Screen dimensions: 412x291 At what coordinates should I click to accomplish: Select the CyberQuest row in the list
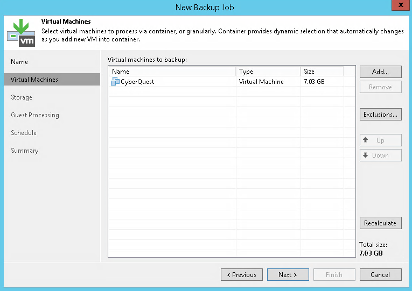(232, 82)
